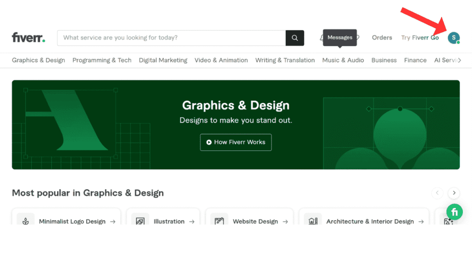Image resolution: width=472 pixels, height=265 pixels.
Task: Open the Finance category menu
Action: [415, 60]
